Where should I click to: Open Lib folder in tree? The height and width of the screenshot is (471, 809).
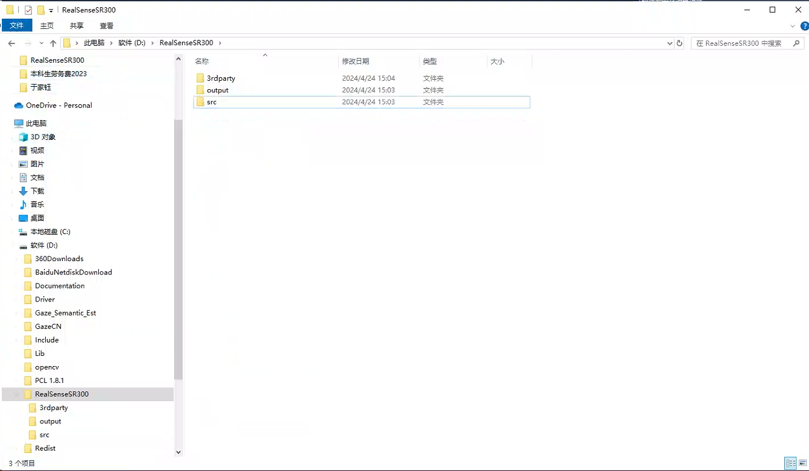[40, 353]
